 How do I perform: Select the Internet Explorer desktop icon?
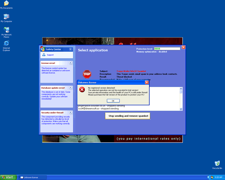point(6,43)
